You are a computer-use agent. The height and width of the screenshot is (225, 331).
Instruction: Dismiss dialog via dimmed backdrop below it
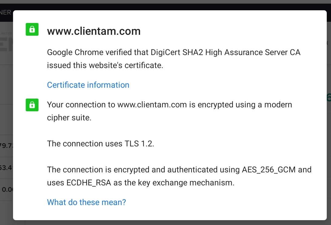pyautogui.click(x=169, y=223)
